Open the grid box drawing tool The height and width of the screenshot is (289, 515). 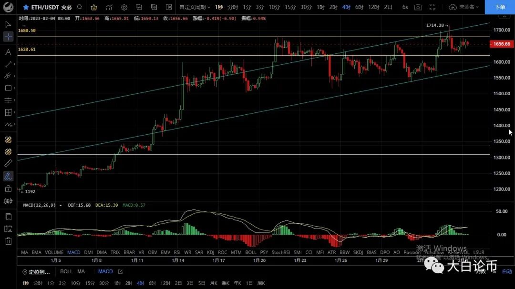tap(8, 112)
